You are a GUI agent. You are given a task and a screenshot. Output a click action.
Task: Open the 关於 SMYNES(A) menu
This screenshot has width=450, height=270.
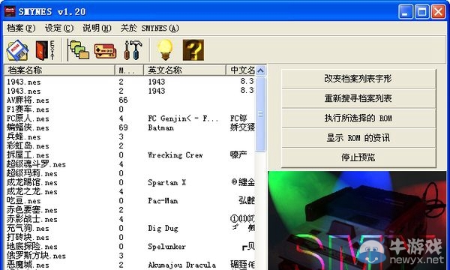click(149, 28)
